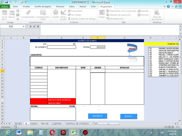Image resolution: width=182 pixels, height=136 pixels.
Task: Click the insert function fx icon
Action: pyautogui.click(x=38, y=27)
